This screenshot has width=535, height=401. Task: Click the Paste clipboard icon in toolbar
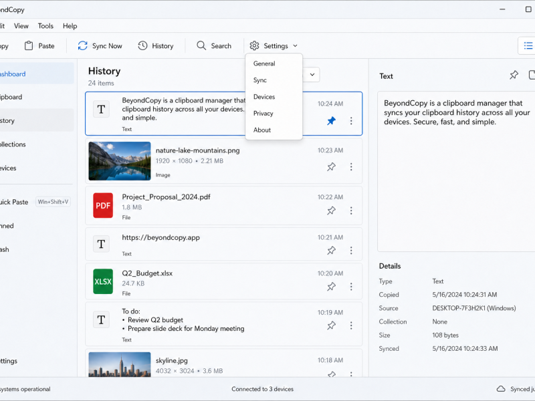click(29, 45)
